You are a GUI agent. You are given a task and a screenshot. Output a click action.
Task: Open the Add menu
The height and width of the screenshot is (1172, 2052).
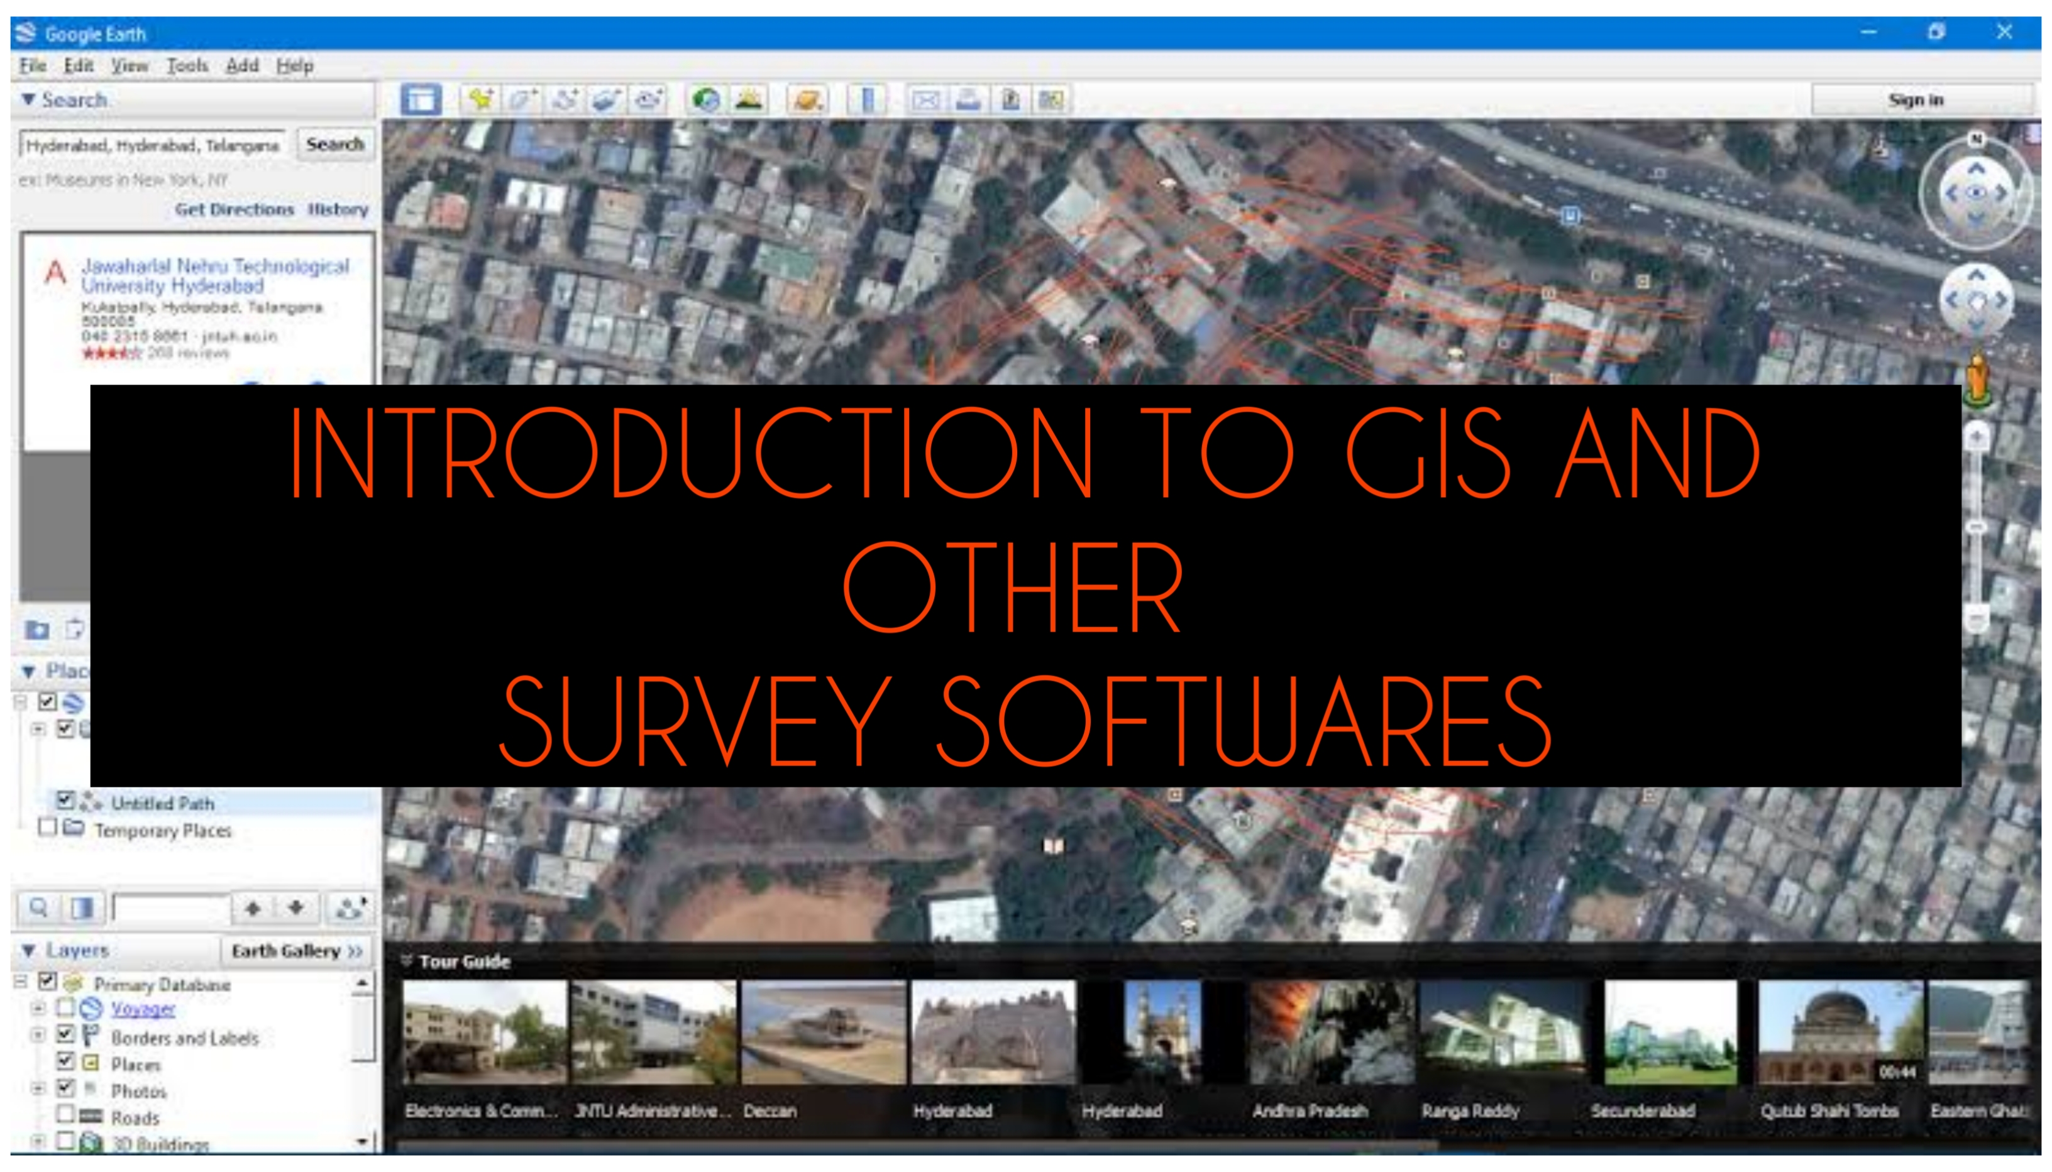coord(242,65)
